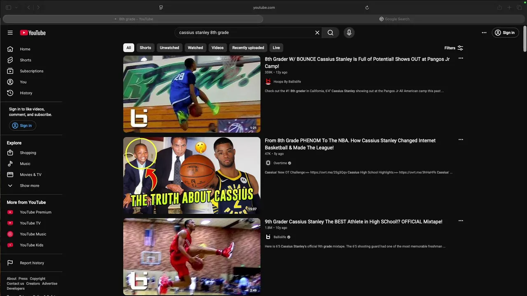This screenshot has width=527, height=296.
Task: Open options menu for 8th Grade PHENOM video
Action: pos(461,140)
